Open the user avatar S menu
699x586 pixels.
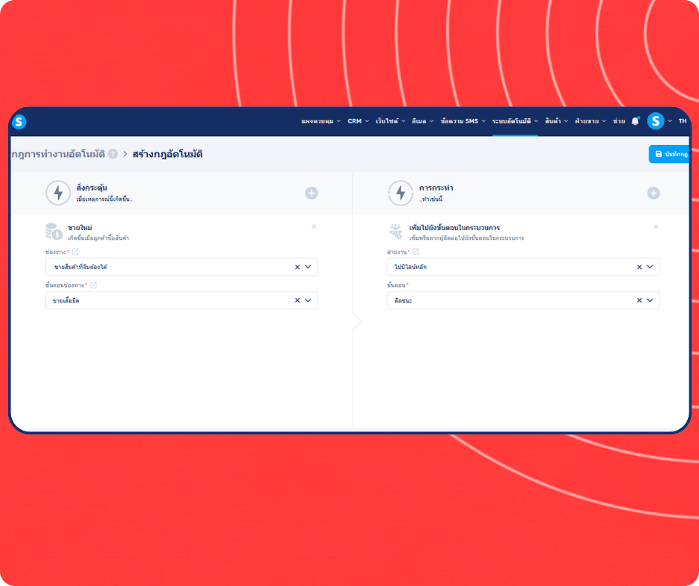[655, 121]
